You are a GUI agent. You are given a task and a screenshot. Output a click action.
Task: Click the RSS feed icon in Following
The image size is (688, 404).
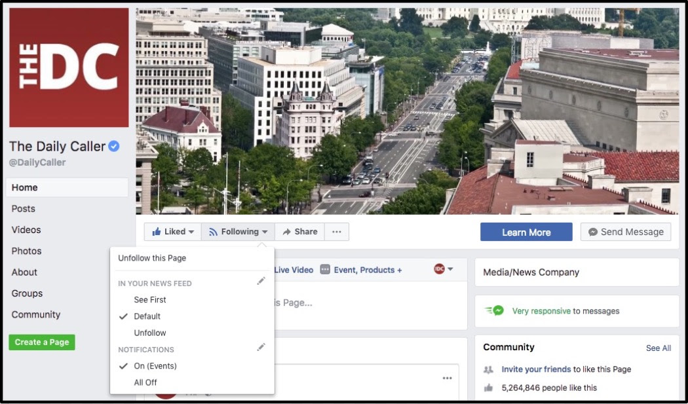tap(213, 232)
